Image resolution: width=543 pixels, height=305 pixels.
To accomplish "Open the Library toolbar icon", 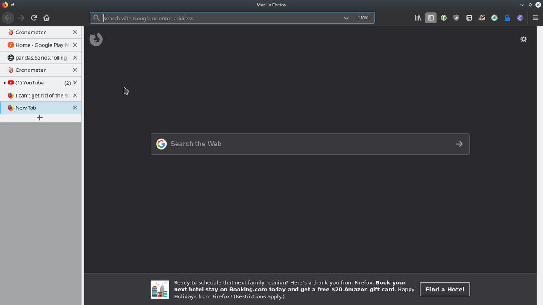I will (x=418, y=18).
